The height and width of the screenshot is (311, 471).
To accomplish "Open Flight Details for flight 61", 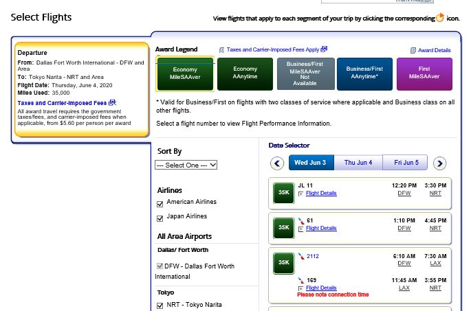I will 321,228.
